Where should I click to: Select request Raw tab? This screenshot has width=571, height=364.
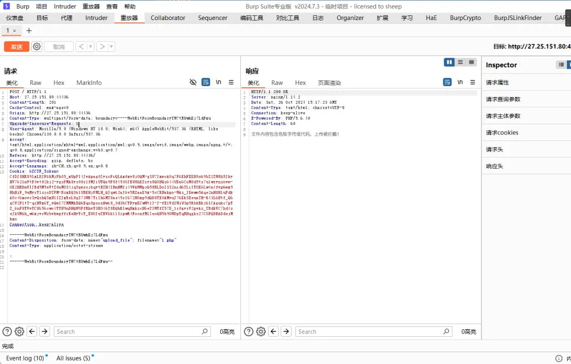pyautogui.click(x=35, y=83)
